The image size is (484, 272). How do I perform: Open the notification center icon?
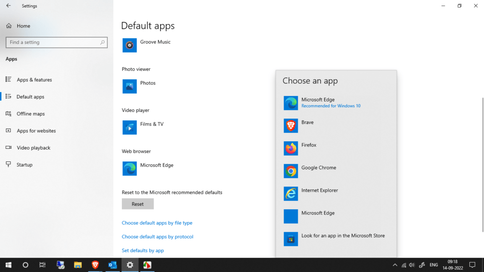[472, 265]
